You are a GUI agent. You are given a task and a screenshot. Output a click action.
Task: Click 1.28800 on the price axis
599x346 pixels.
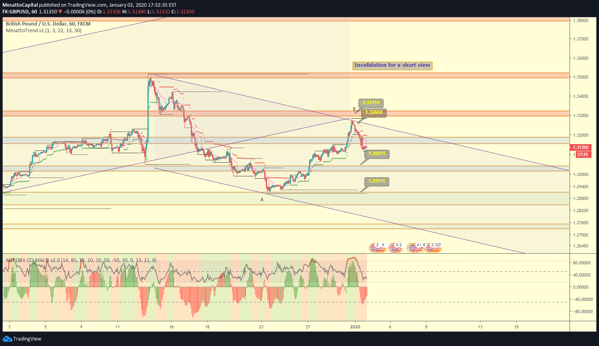(581, 198)
